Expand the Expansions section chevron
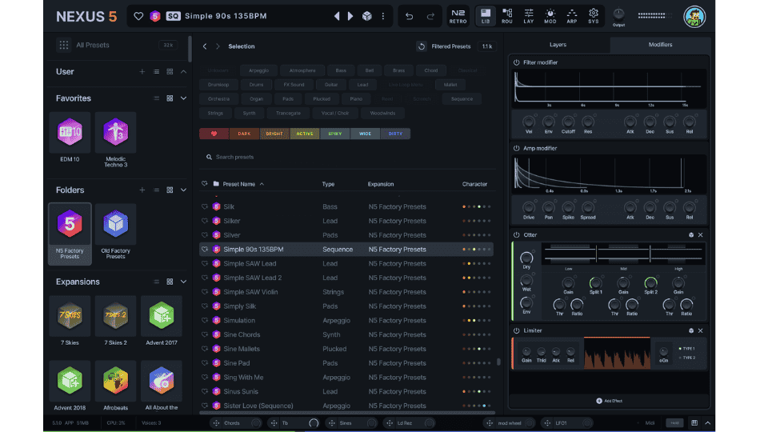The width and height of the screenshot is (768, 432). 184,282
